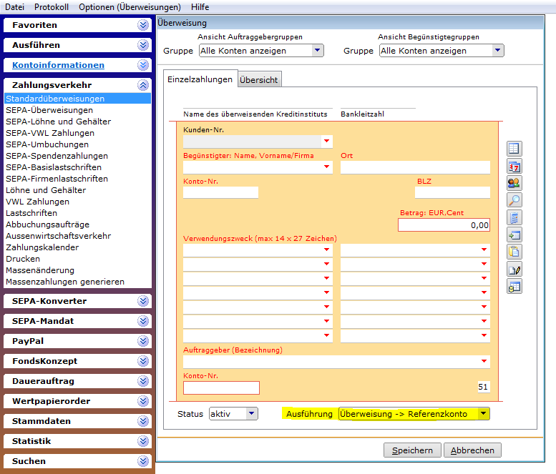The height and width of the screenshot is (474, 556).
Task: Open SEPA-Basislastschriften
Action: click(54, 167)
